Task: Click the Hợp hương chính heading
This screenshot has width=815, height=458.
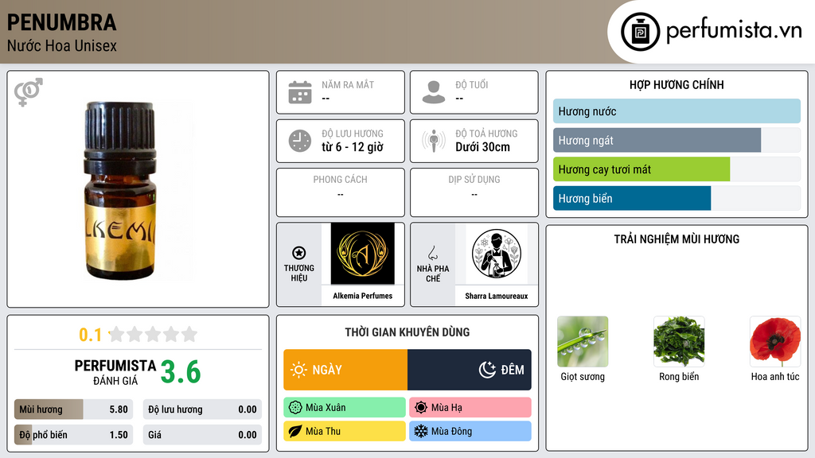Action: point(677,84)
